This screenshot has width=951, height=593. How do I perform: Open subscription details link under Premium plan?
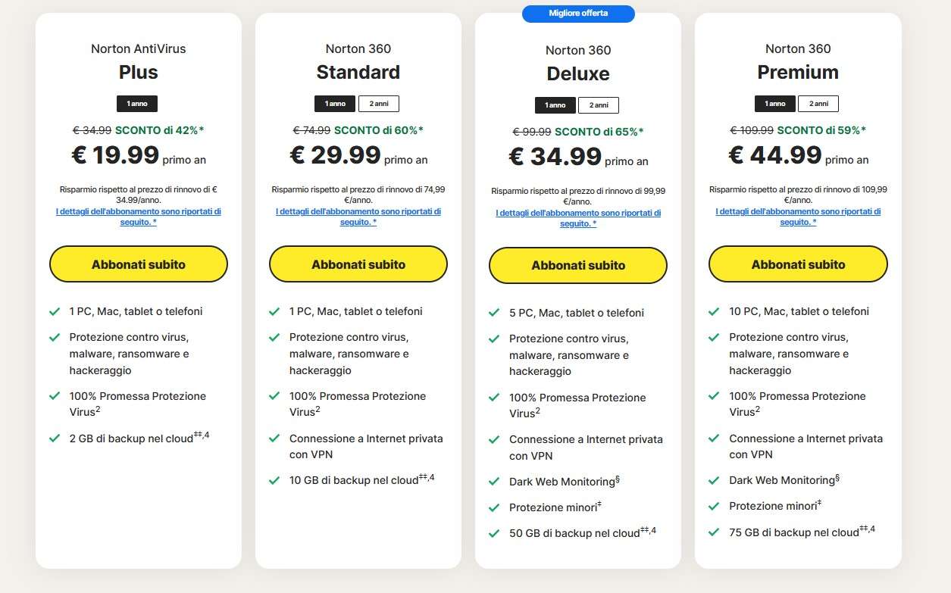click(798, 217)
